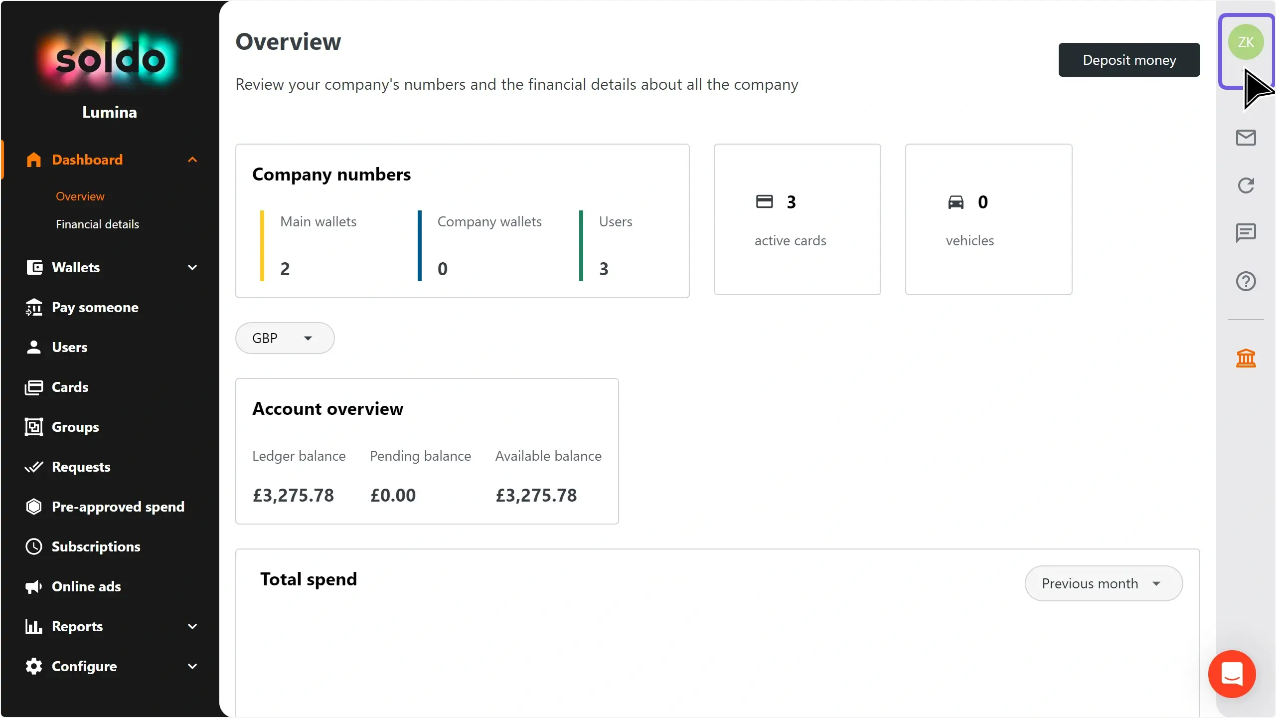
Task: Click the ZK user avatar
Action: [1246, 42]
